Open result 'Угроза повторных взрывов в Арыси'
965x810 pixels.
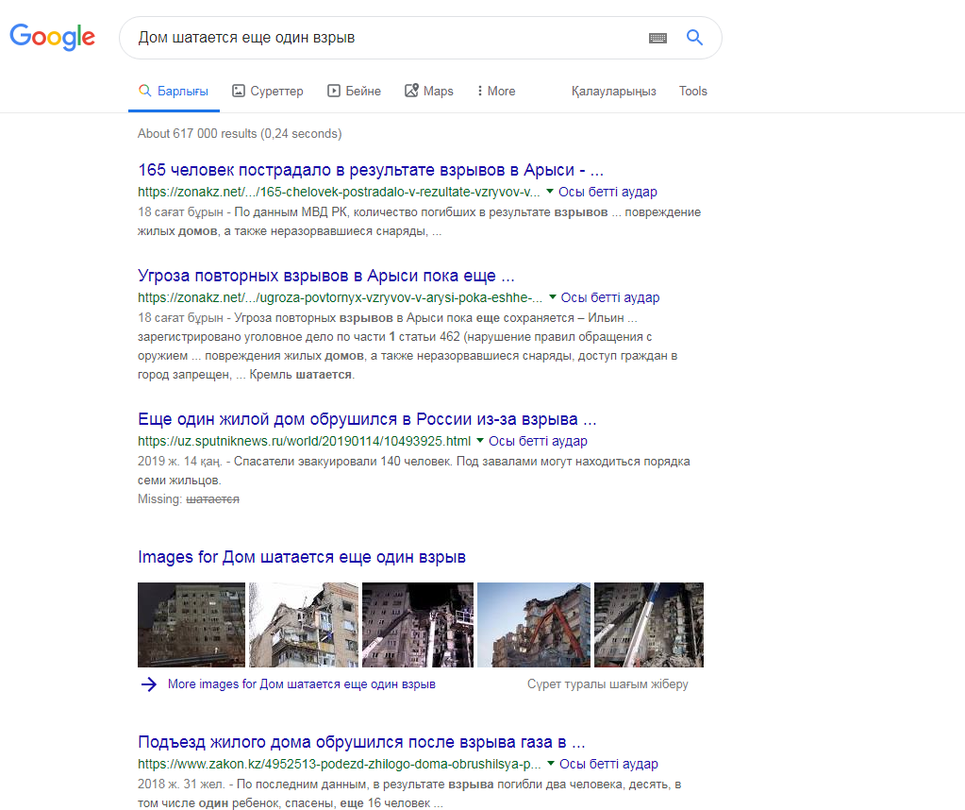pyautogui.click(x=326, y=277)
